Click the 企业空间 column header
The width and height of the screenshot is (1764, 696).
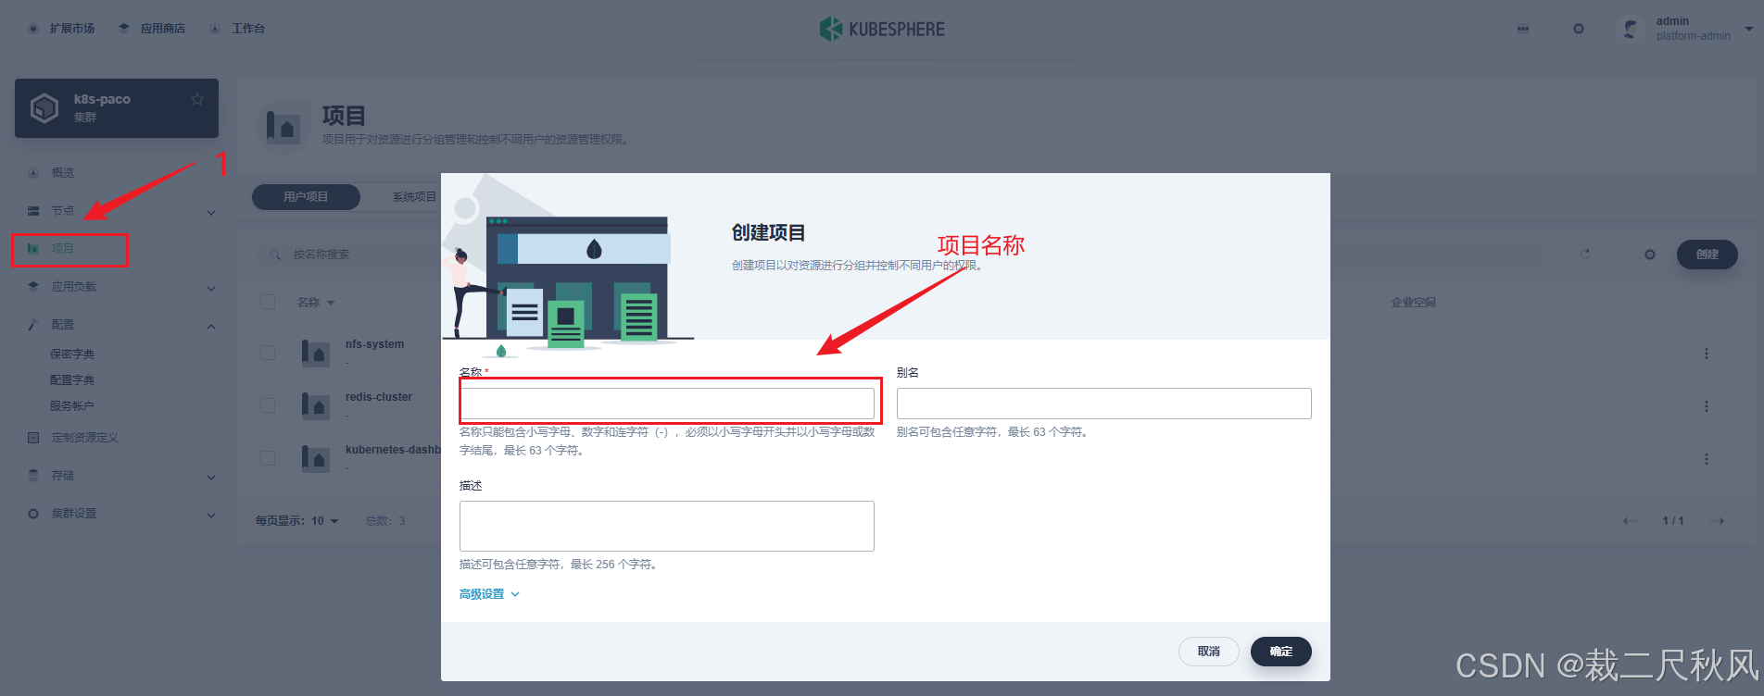[1414, 303]
